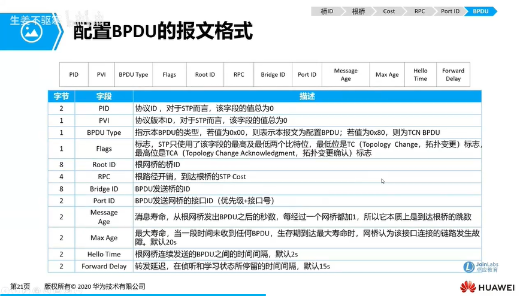Select the highlighted BPDU navigation step
The width and height of the screenshot is (526, 296).
pyautogui.click(x=480, y=11)
